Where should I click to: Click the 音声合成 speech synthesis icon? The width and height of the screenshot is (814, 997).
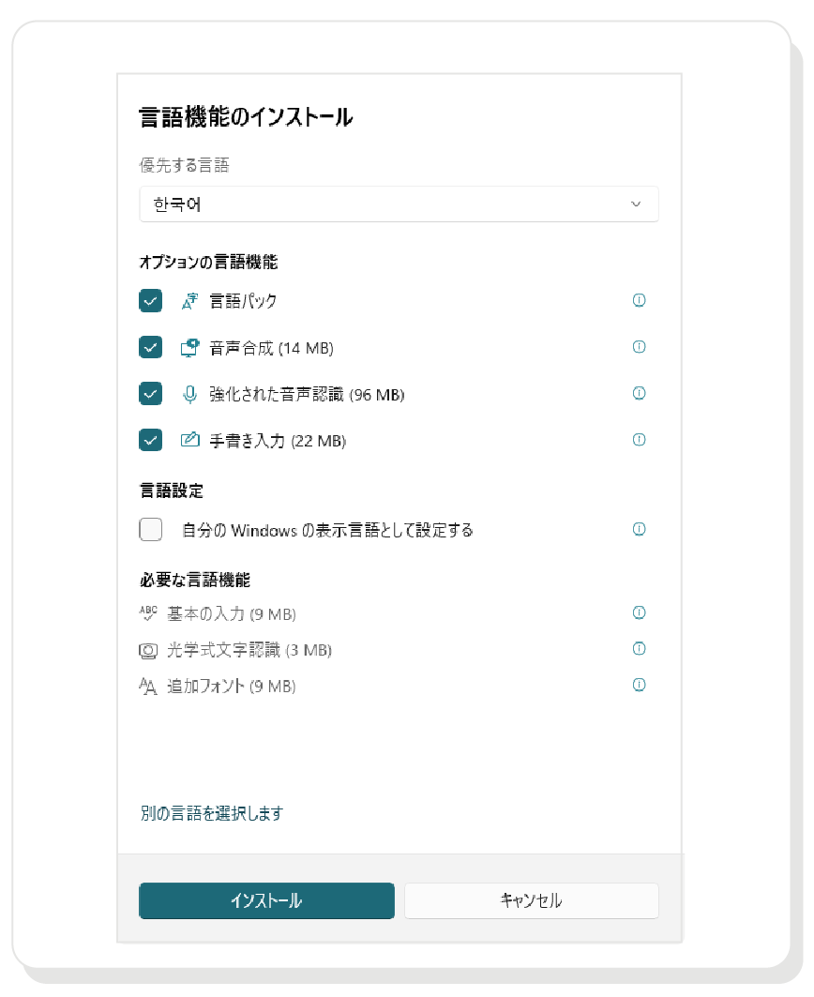point(188,347)
